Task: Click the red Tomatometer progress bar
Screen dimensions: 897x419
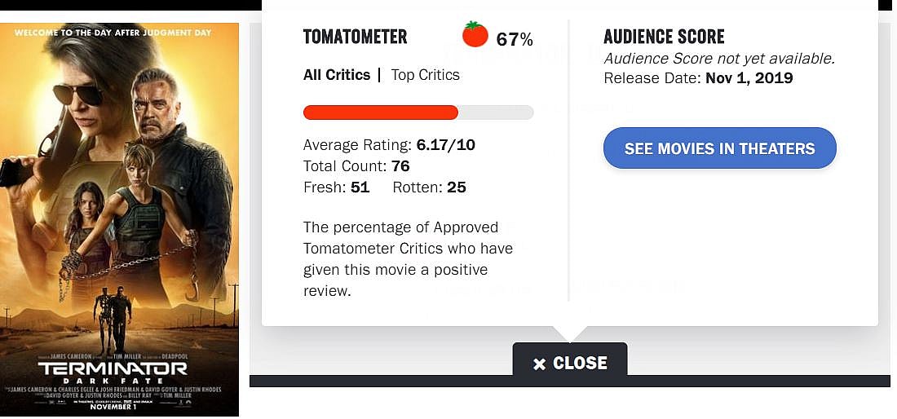Action: tap(381, 112)
